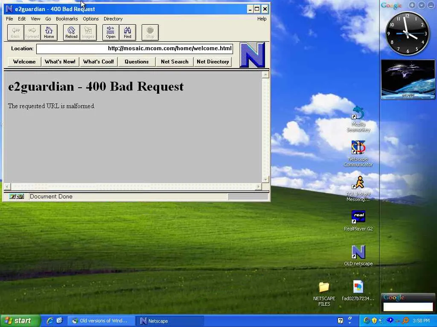The image size is (437, 327).
Task: Click the spaceship photo gadget thumbnail
Action: tap(408, 79)
